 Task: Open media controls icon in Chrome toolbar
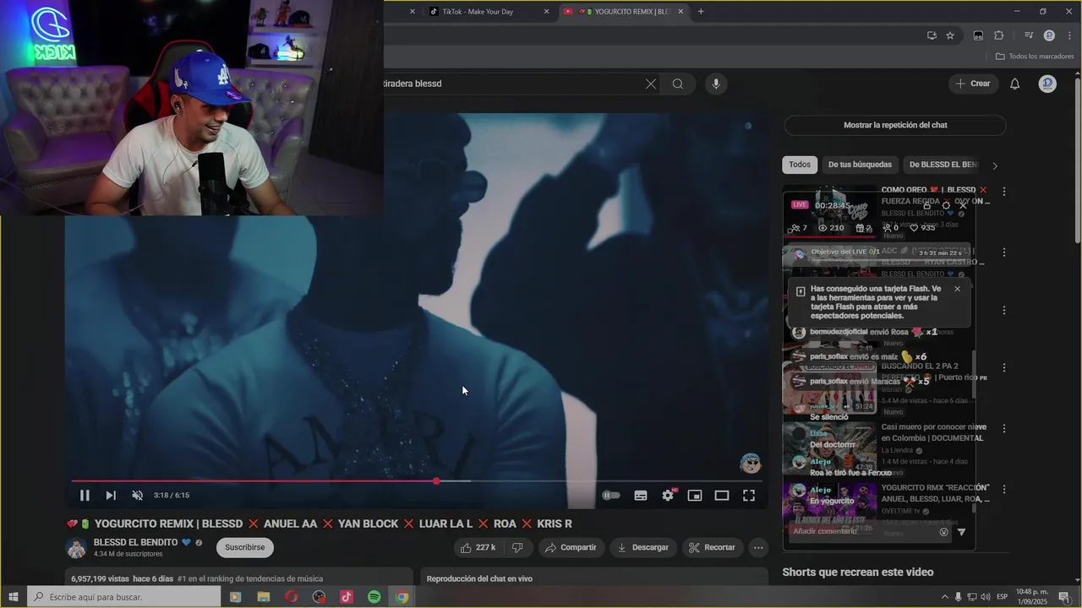coord(1029,35)
